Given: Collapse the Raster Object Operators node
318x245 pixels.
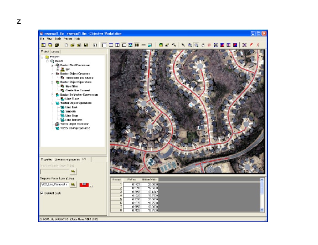Looking at the screenshot, I should [52, 82].
